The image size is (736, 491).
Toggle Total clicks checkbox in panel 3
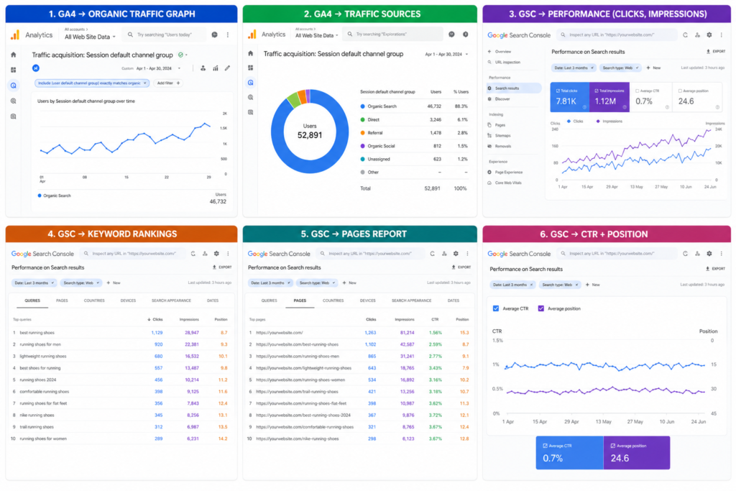point(558,91)
